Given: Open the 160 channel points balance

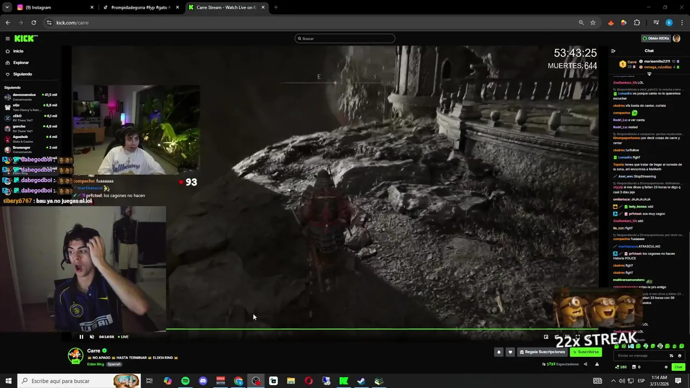Looking at the screenshot, I should point(621,367).
